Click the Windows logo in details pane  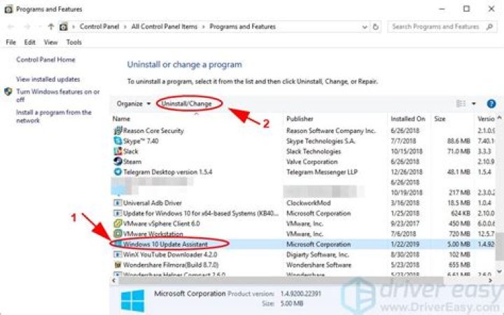tap(133, 300)
